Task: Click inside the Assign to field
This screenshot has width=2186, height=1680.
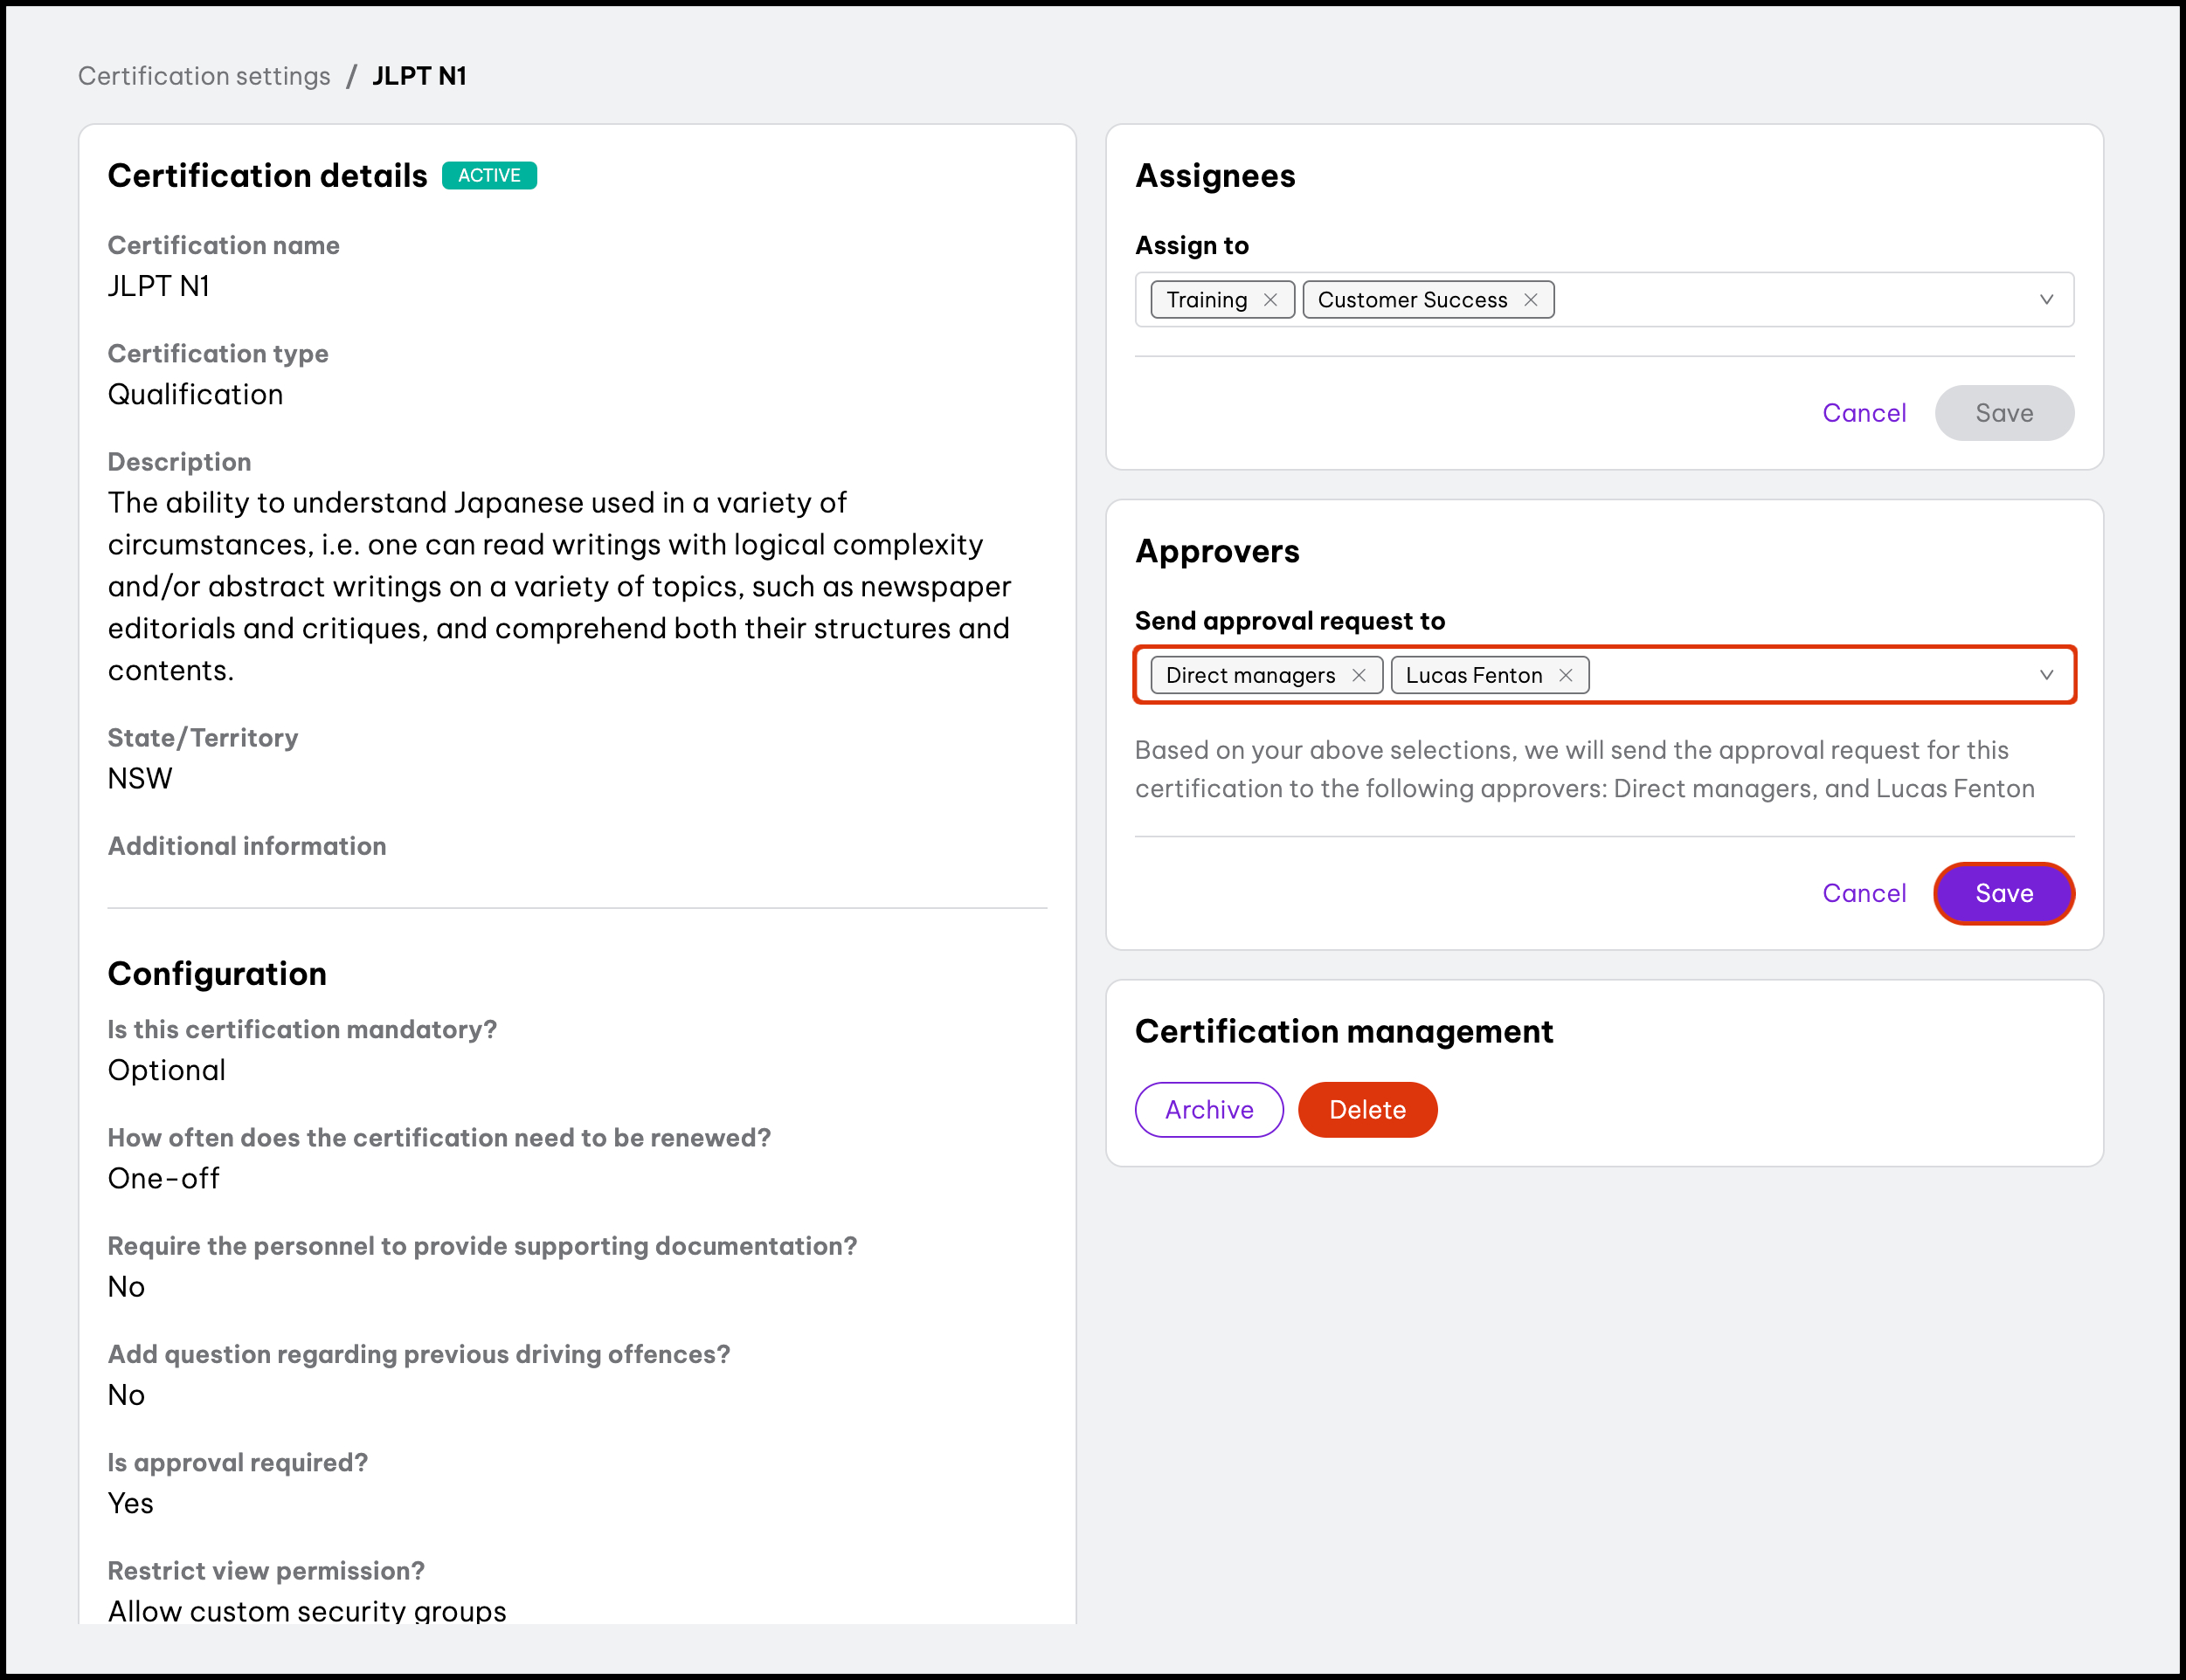Action: [1604, 300]
